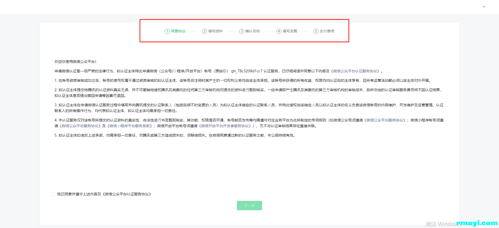This screenshot has width=499, height=228.
Task: Open the 微信小程序平台服务条款 link
Action: click(x=130, y=126)
